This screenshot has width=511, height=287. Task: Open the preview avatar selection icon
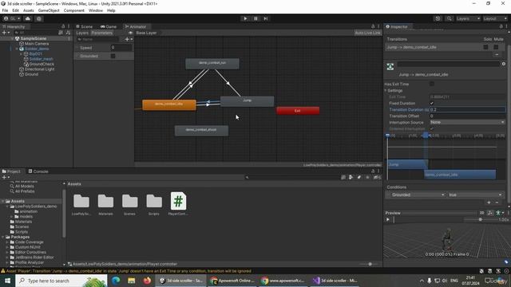pyautogui.click(x=499, y=213)
